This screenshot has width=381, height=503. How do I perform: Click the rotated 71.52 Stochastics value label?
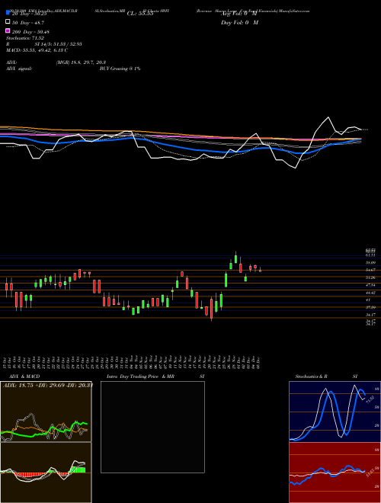[370, 399]
